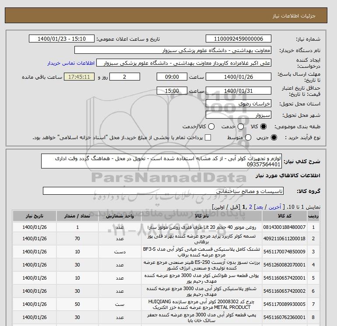Click the شماره نیاز field 1100092459000006
This screenshot has width=337, height=326.
239,39
